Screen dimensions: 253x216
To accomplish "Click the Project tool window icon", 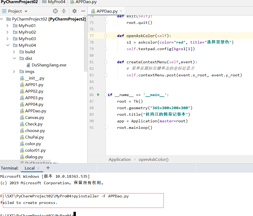I will (4, 11).
